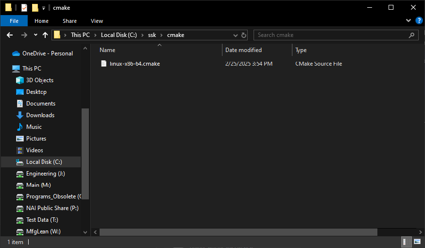The width and height of the screenshot is (425, 248).
Task: Click the Music note icon
Action: (x=20, y=127)
